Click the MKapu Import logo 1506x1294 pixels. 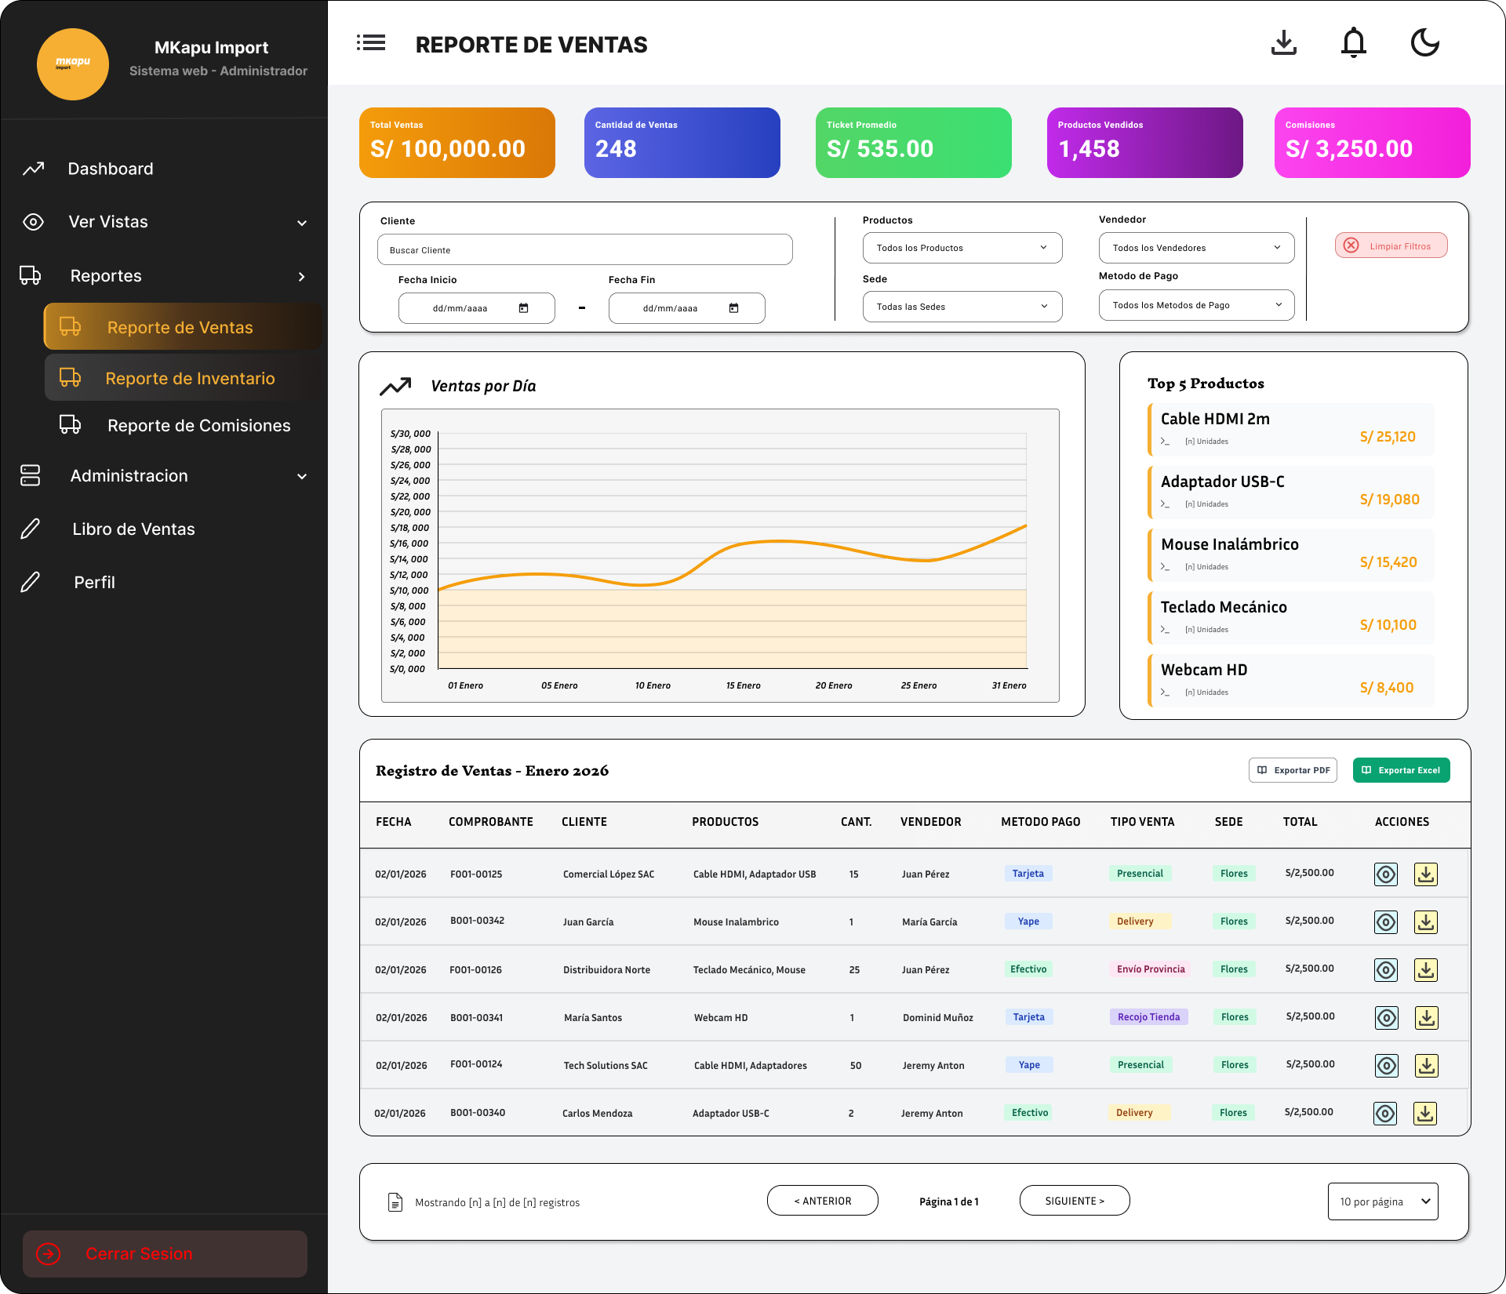73,64
